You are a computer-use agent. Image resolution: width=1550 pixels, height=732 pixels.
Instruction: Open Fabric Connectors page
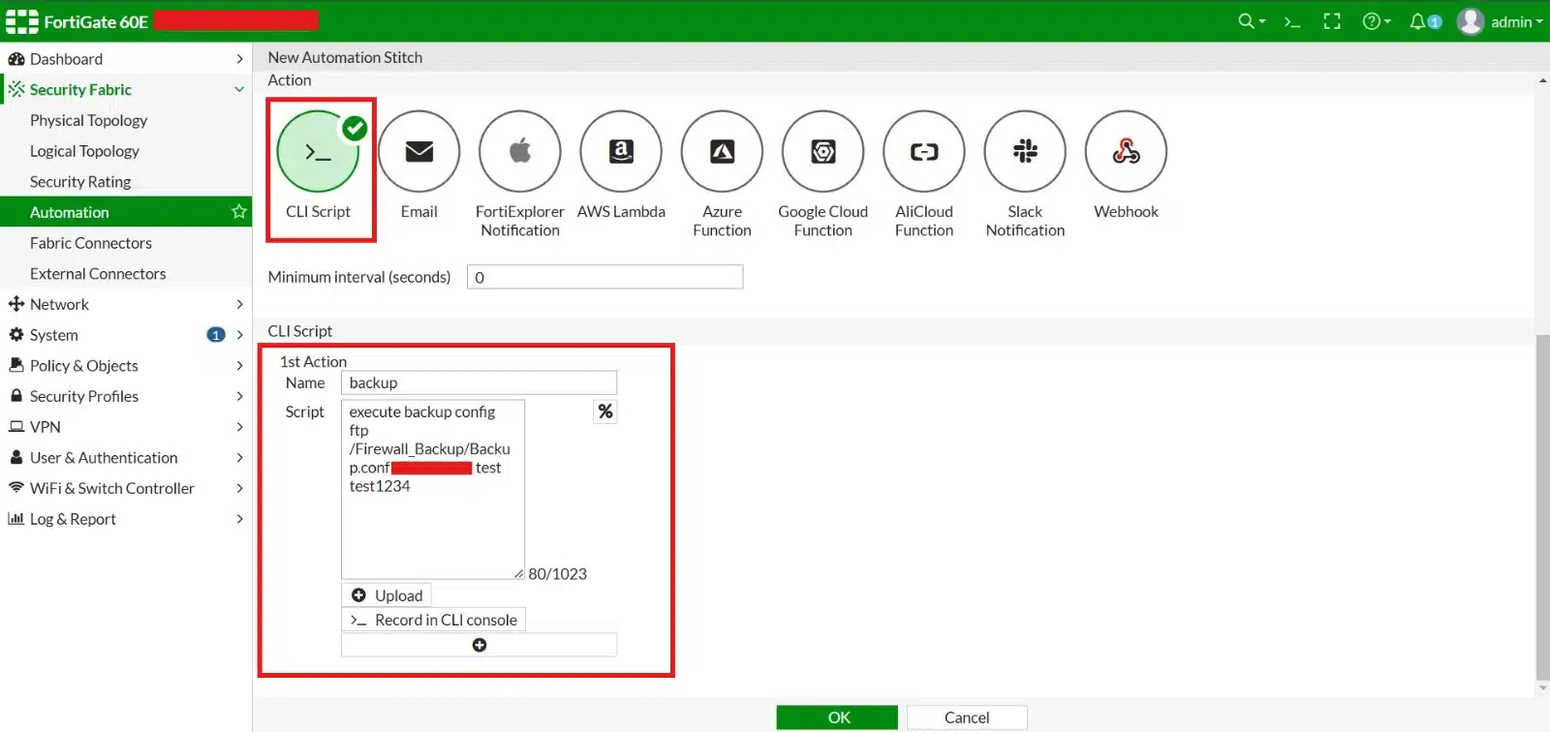pyautogui.click(x=91, y=243)
